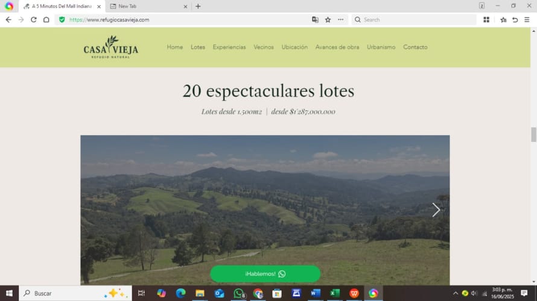Image resolution: width=537 pixels, height=301 pixels.
Task: Open the browser home page
Action: point(46,20)
